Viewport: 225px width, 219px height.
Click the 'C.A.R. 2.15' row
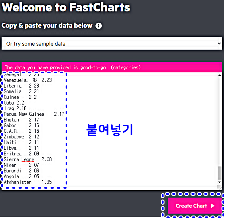(21, 131)
